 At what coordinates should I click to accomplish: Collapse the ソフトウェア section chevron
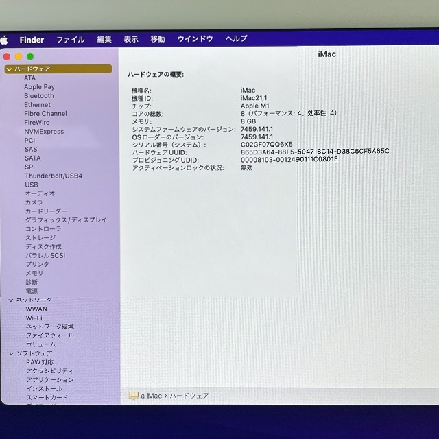[12, 354]
